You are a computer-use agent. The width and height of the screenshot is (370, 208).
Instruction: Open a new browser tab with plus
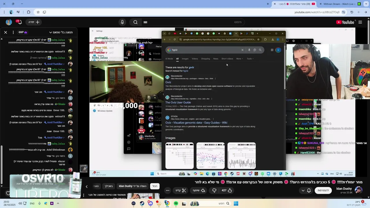click(x=268, y=4)
